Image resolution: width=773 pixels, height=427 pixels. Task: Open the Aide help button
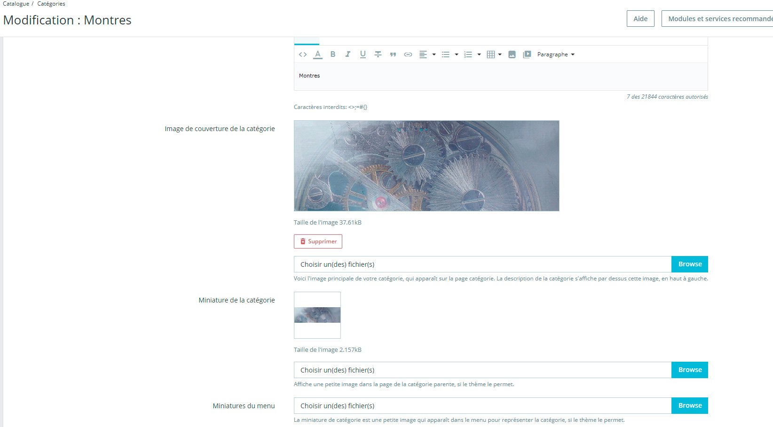[x=640, y=19]
